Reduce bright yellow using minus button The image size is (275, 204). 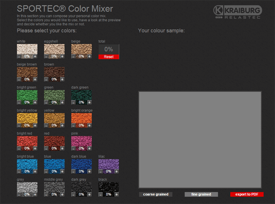point(19,126)
